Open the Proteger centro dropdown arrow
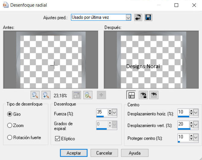The width and height of the screenshot is (202, 160). point(196,137)
